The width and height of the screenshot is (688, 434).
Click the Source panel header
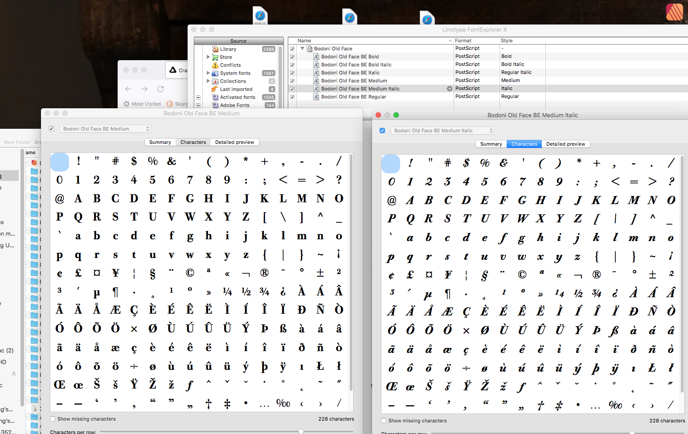(x=238, y=41)
